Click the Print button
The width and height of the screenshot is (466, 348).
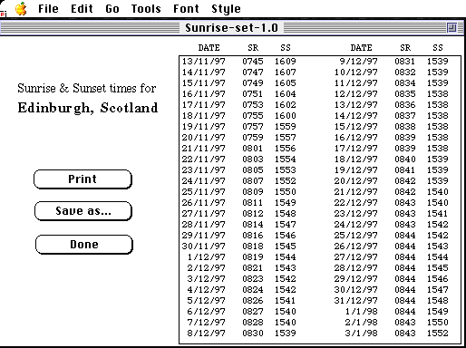(x=83, y=179)
